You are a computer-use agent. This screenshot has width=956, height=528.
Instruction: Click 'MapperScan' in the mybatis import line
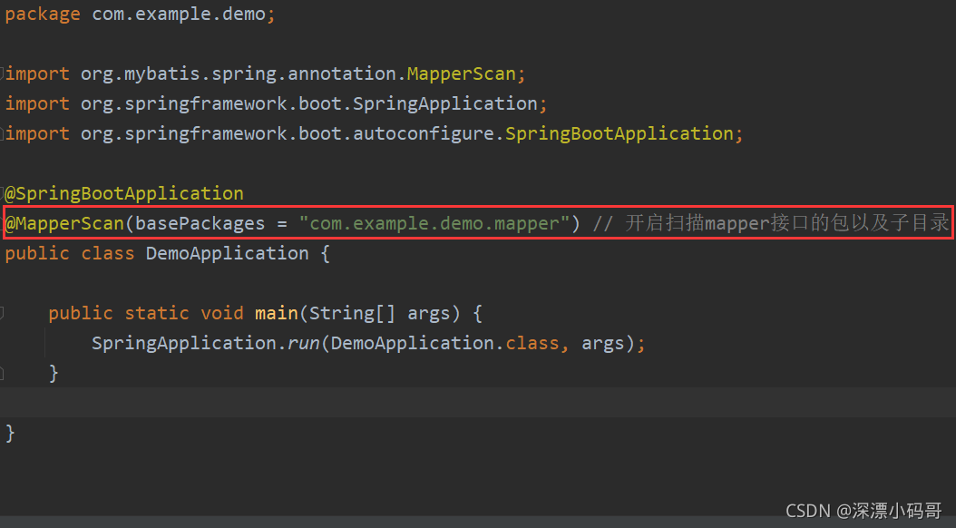pos(461,73)
